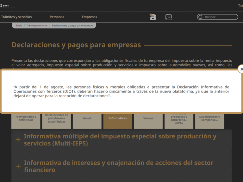Open the buzón tributario B icon
The height and width of the screenshot is (182, 243).
coord(153,17)
